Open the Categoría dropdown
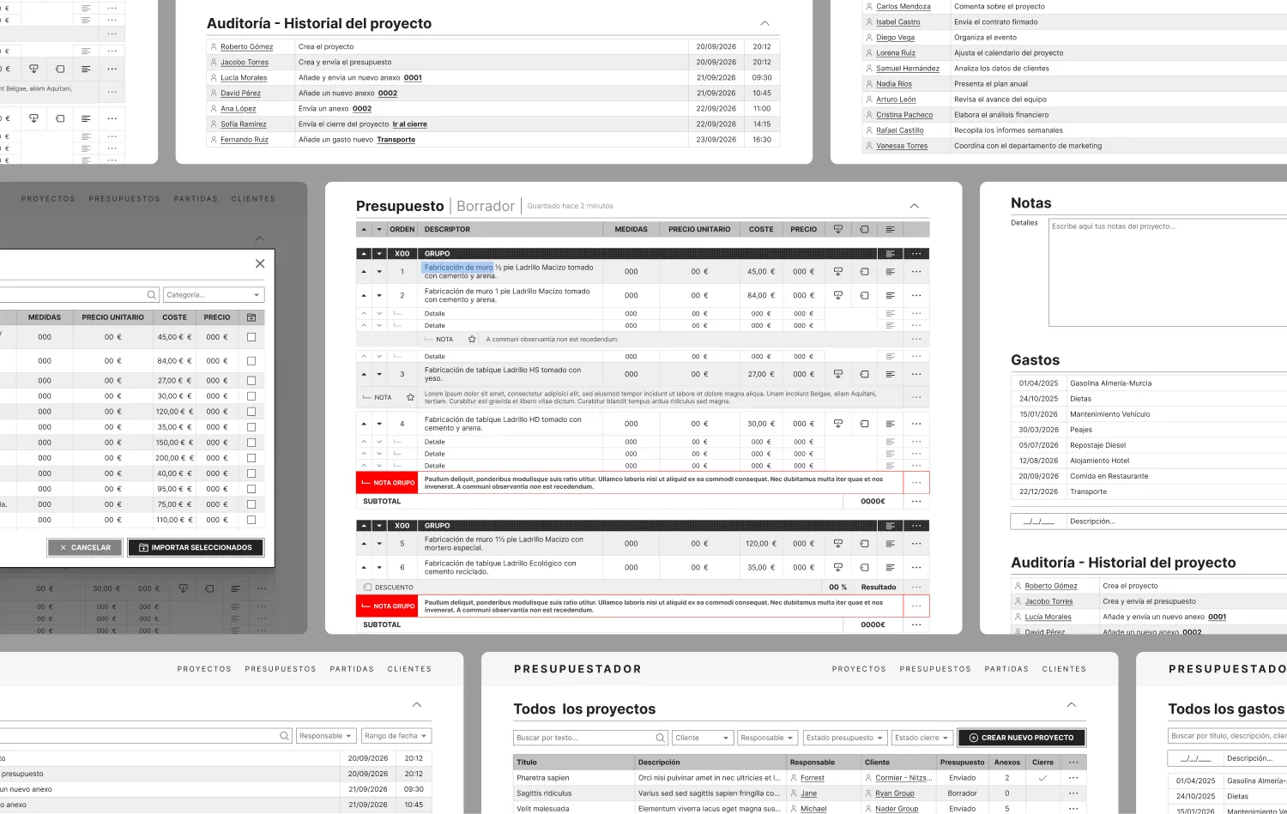1287x814 pixels. point(214,295)
